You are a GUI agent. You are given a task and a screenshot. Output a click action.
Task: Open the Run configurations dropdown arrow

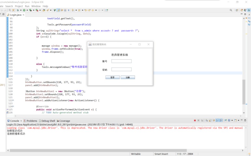pos(27,10)
